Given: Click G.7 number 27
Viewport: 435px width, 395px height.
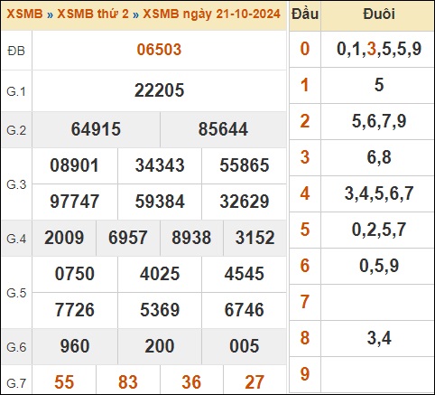Looking at the screenshot, I should pyautogui.click(x=255, y=382).
